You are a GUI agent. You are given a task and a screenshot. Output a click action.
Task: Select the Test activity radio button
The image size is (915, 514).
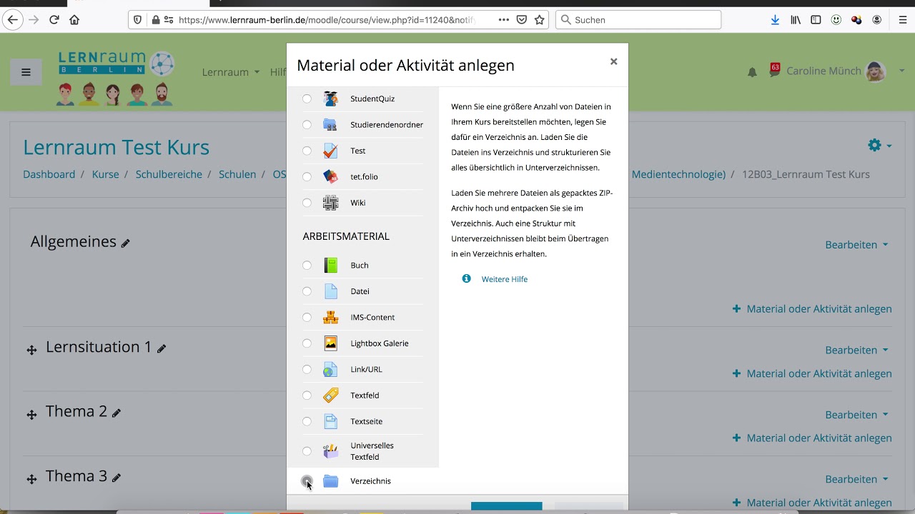pos(307,151)
